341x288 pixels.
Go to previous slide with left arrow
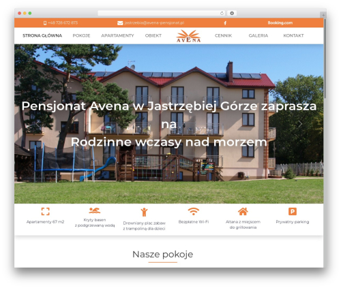pos(38,124)
